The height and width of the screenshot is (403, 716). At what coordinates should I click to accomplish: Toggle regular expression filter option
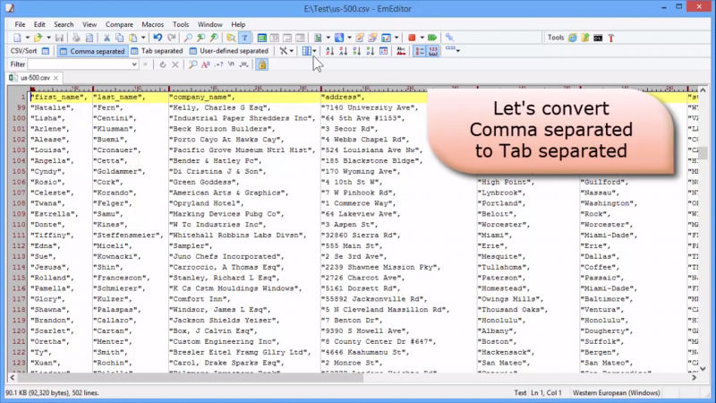(x=218, y=64)
